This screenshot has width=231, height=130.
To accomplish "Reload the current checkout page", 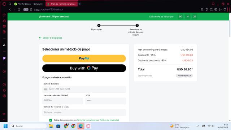I will point(19,9).
